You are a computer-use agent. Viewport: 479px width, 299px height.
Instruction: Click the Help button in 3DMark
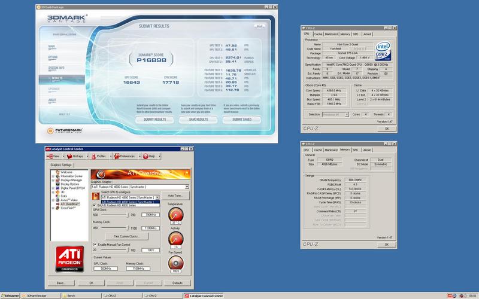click(x=259, y=26)
